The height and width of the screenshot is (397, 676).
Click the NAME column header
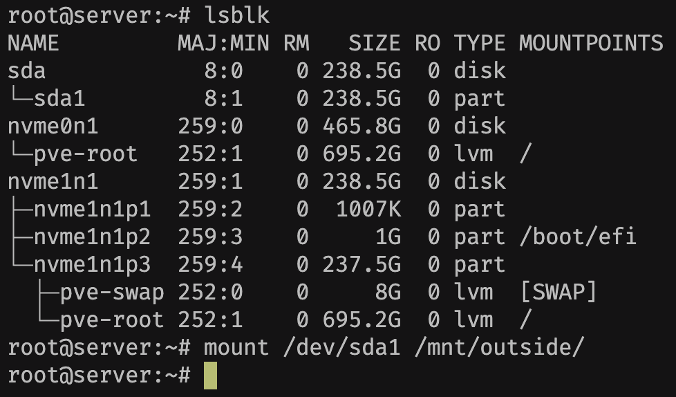coord(33,43)
